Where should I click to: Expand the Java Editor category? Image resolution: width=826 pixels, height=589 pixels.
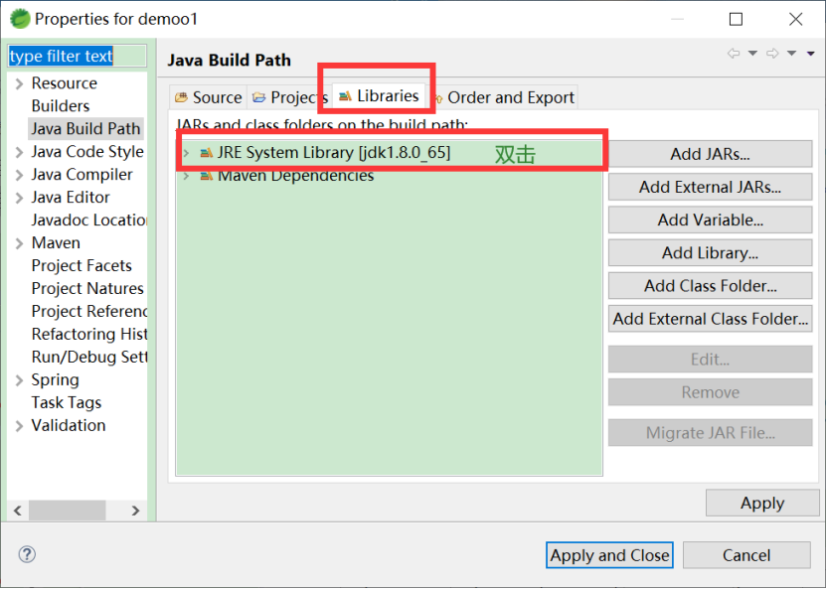tap(20, 198)
